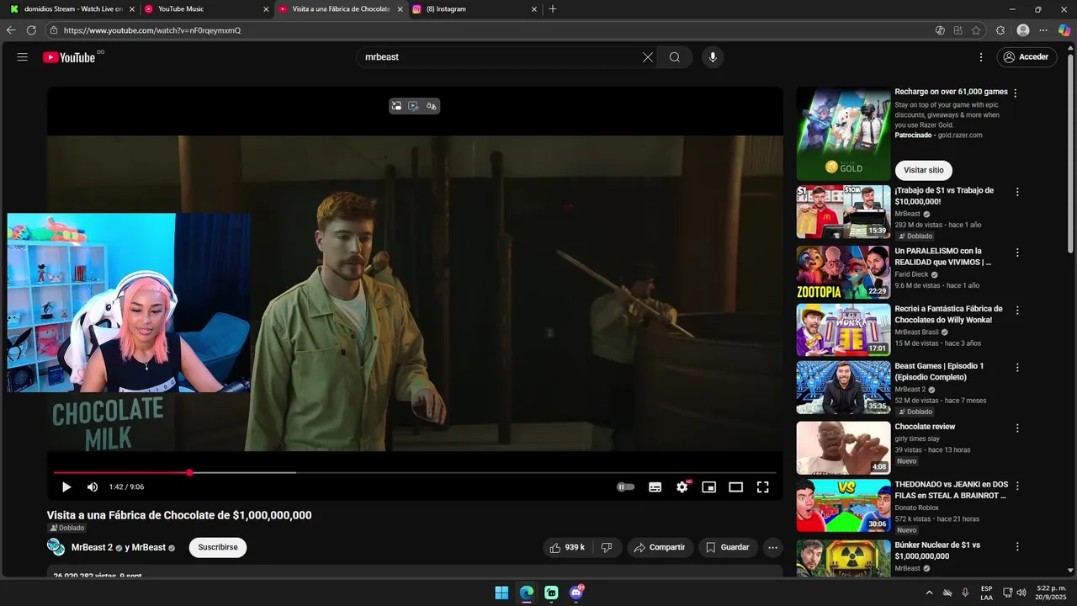This screenshot has width=1077, height=606.
Task: Open menu for THEDONADO vs JEANKI video
Action: pyautogui.click(x=1017, y=486)
